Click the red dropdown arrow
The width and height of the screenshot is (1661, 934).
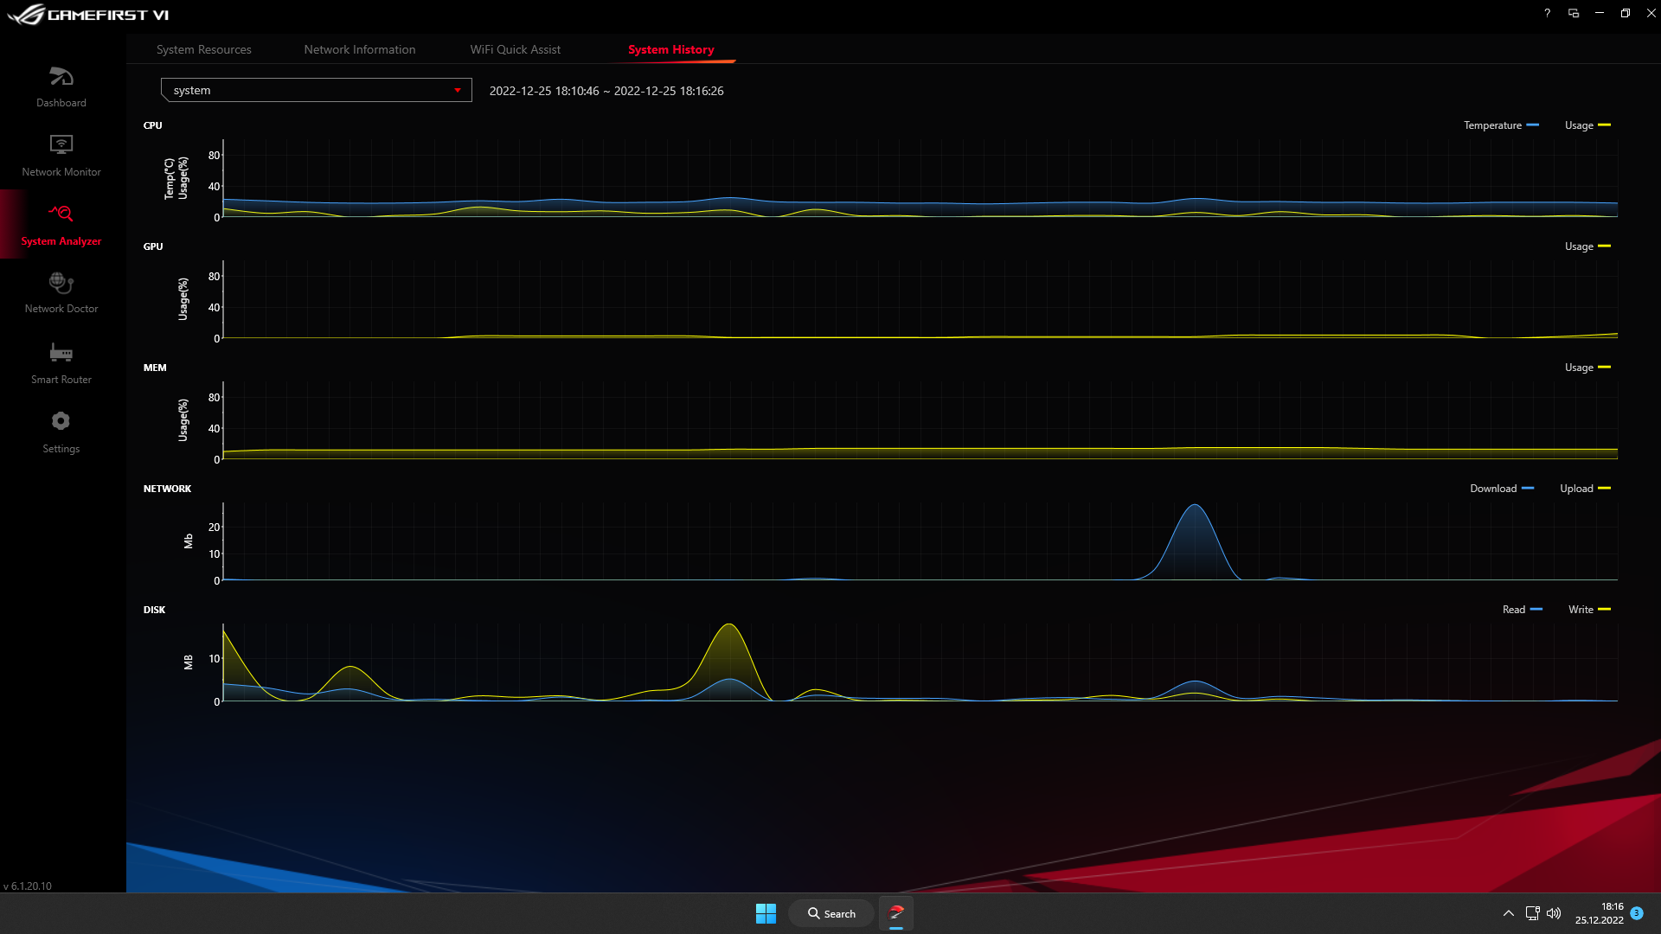click(458, 90)
